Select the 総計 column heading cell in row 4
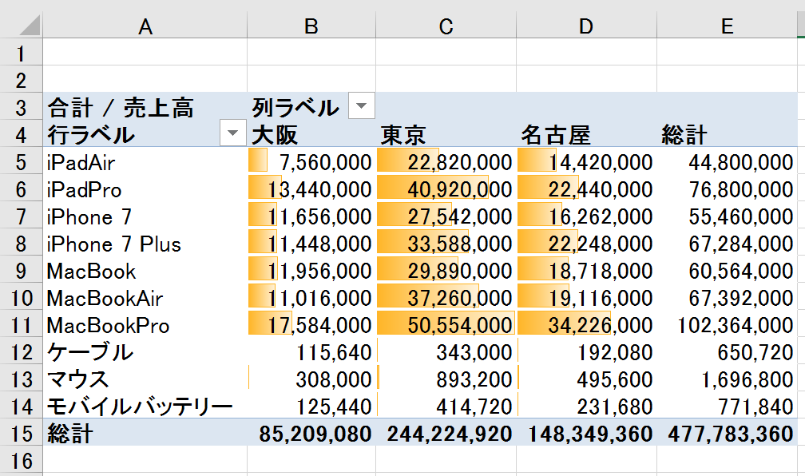805x476 pixels. [x=727, y=133]
